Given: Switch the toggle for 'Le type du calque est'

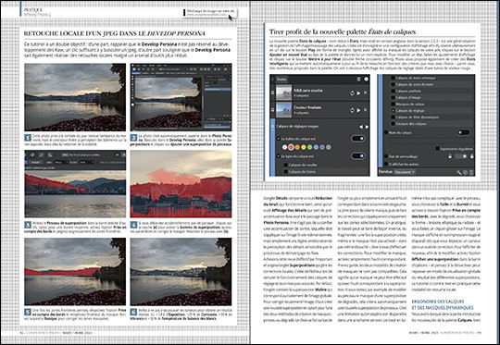Looking at the screenshot, I should pos(357,156).
